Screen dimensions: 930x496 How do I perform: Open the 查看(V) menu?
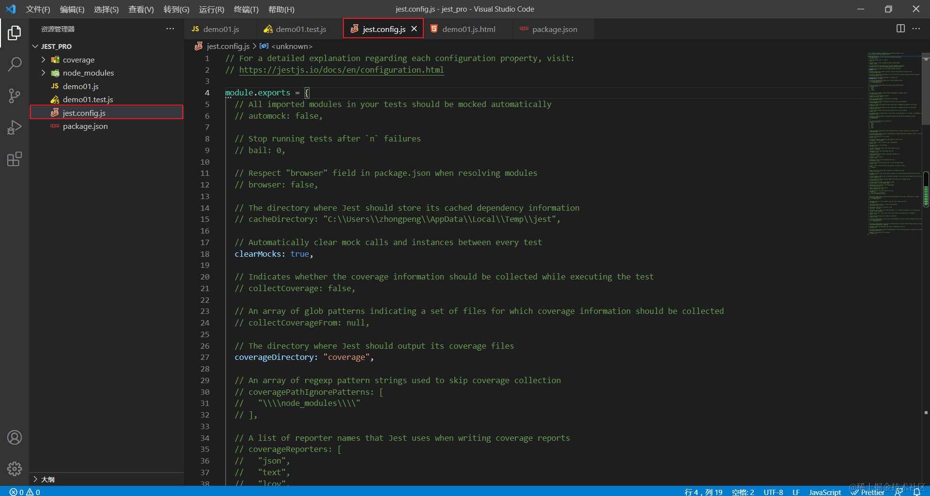tap(141, 9)
